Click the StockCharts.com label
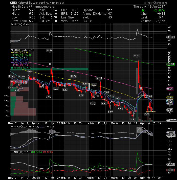 click(x=155, y=3)
